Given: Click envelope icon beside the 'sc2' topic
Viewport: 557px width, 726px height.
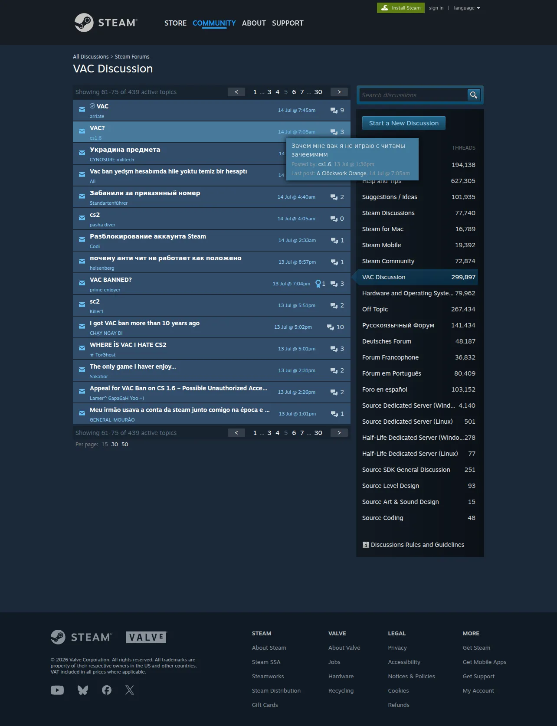Looking at the screenshot, I should (x=82, y=304).
